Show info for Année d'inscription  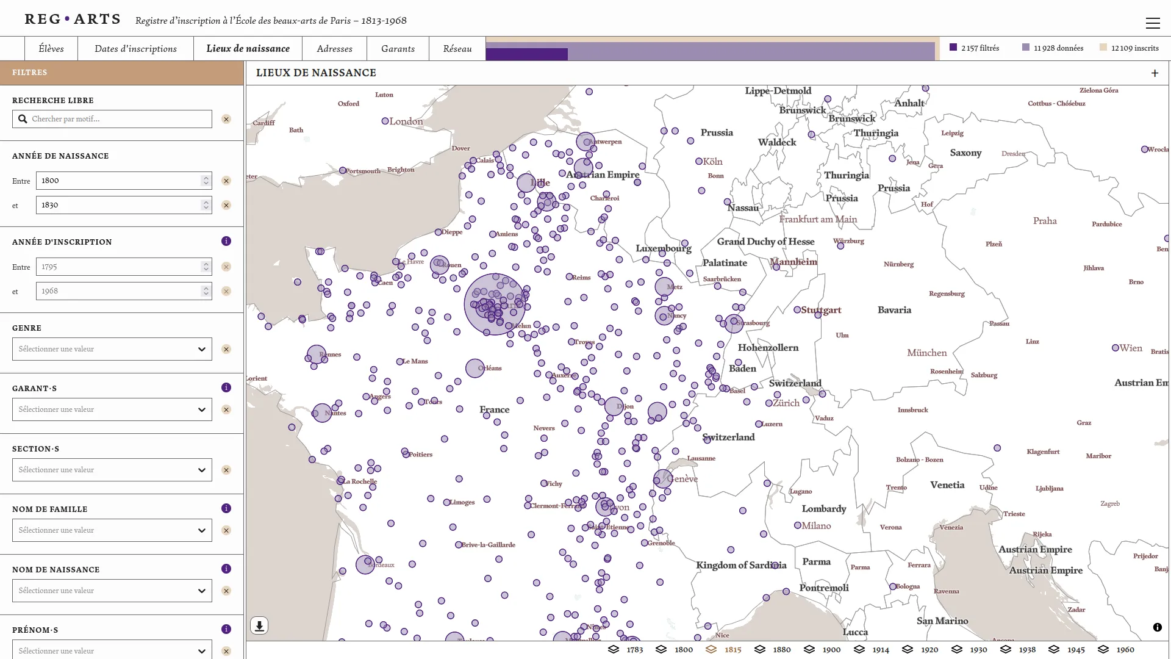pyautogui.click(x=226, y=241)
